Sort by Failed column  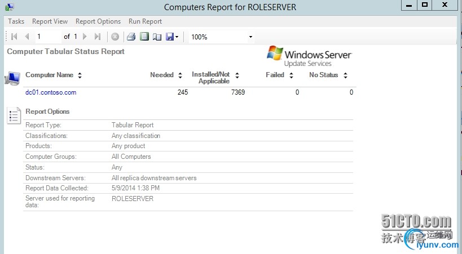pos(291,75)
